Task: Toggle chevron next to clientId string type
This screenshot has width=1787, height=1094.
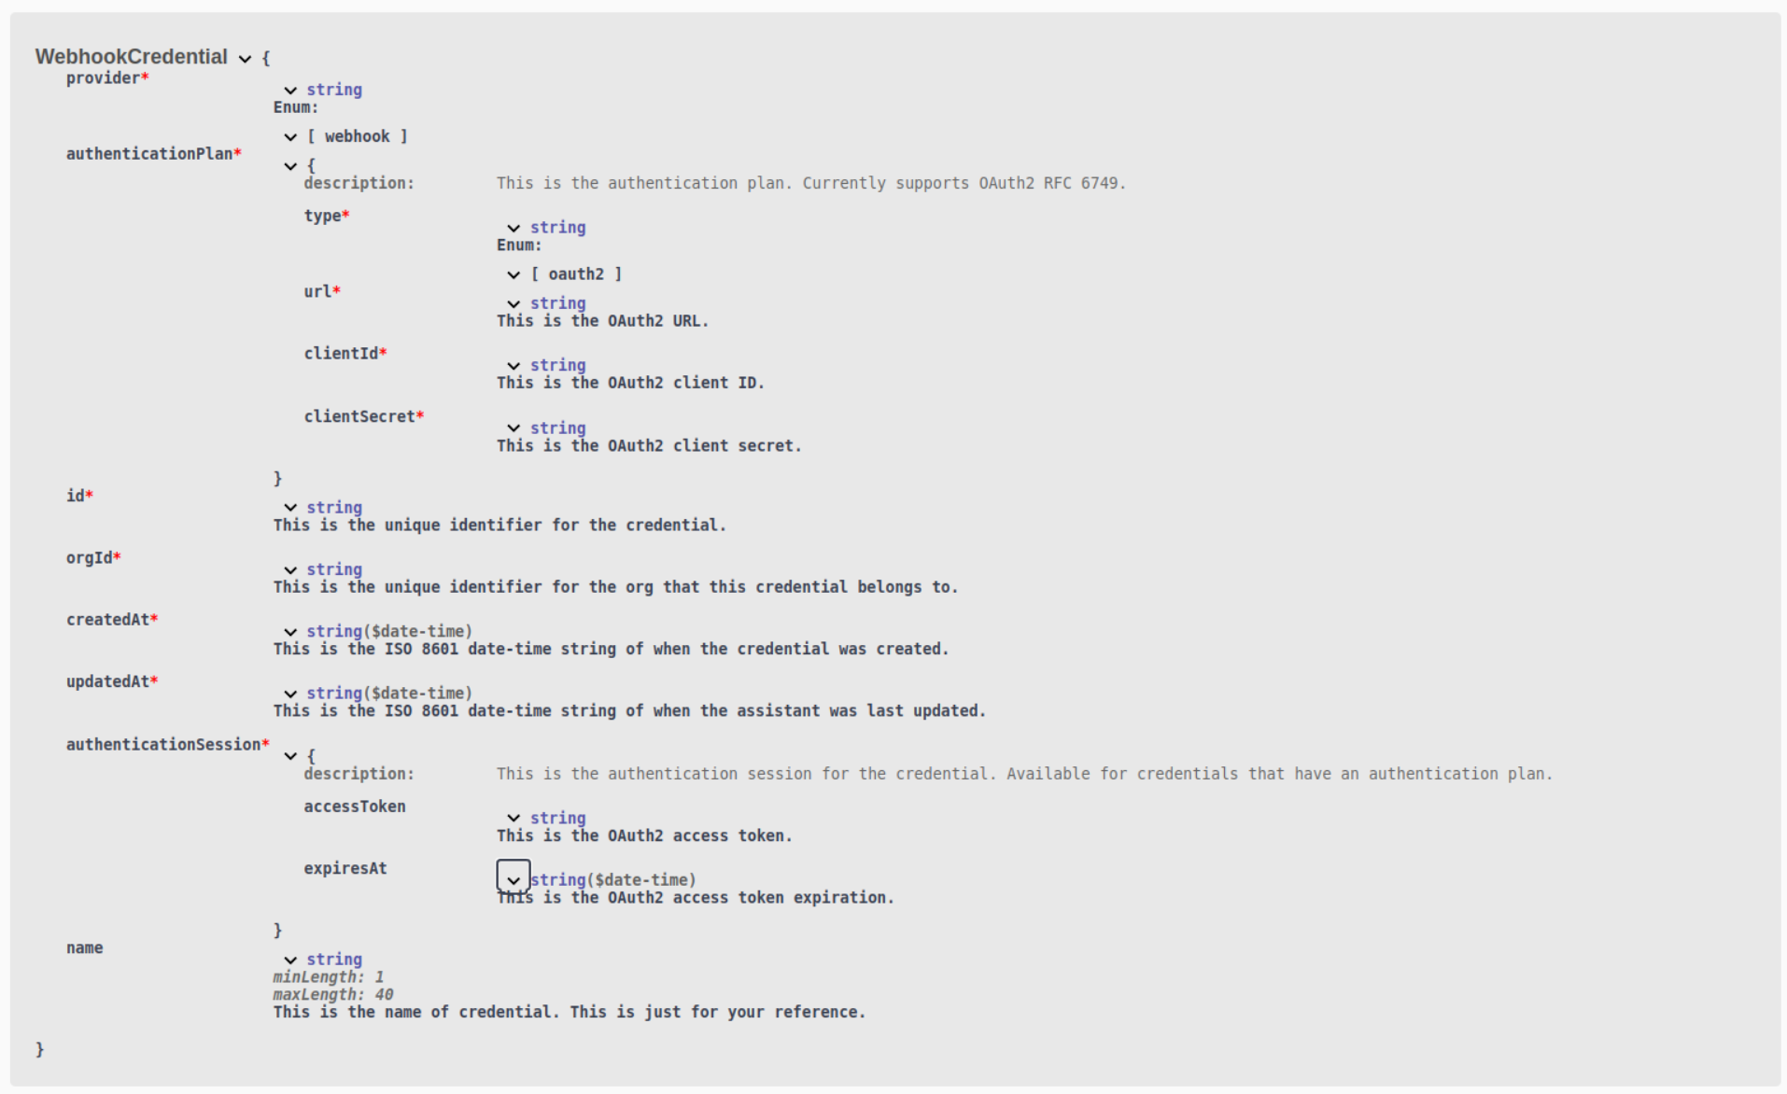Action: 514,366
